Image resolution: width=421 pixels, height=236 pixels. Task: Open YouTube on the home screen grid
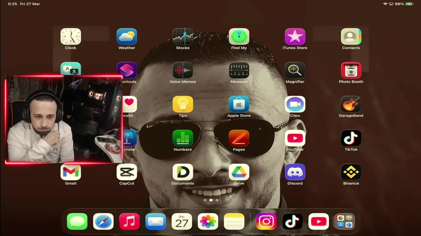(x=295, y=138)
